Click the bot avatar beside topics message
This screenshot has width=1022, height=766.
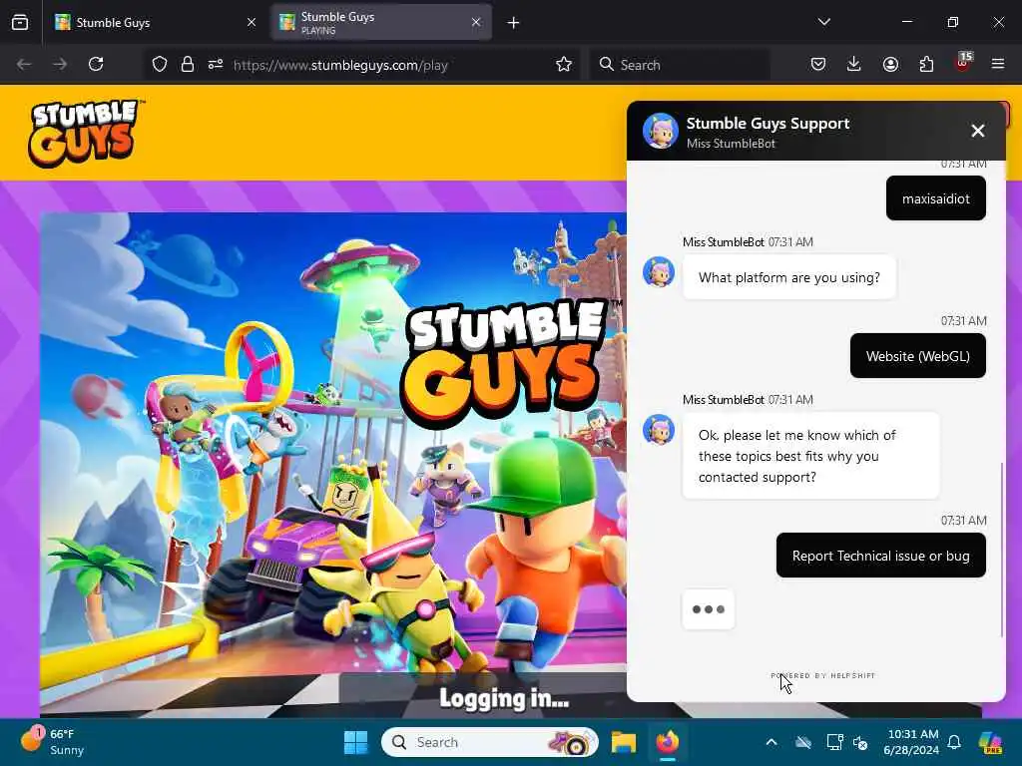pos(659,430)
